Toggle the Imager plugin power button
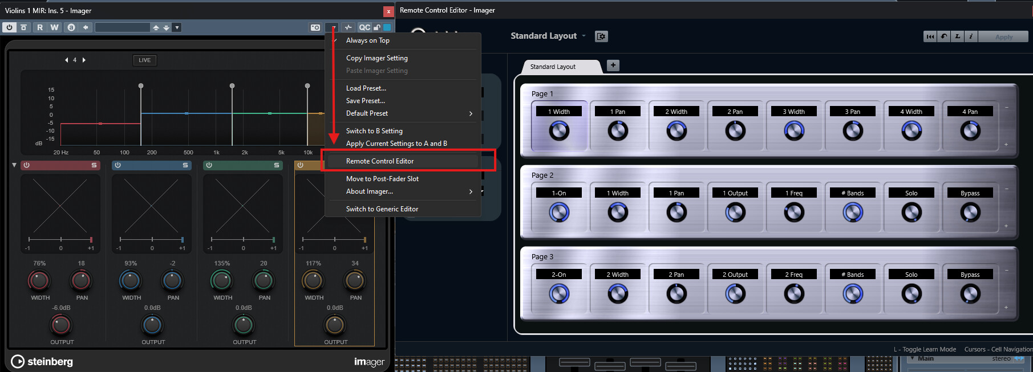 [9, 27]
